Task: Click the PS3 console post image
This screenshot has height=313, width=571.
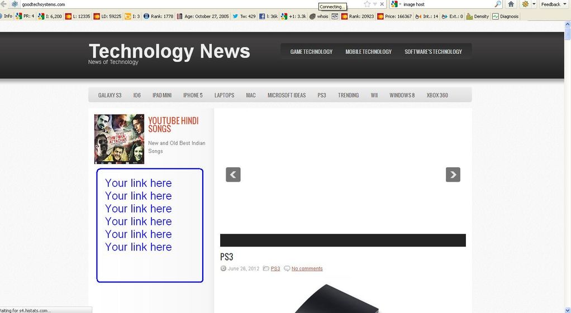Action: click(337, 298)
